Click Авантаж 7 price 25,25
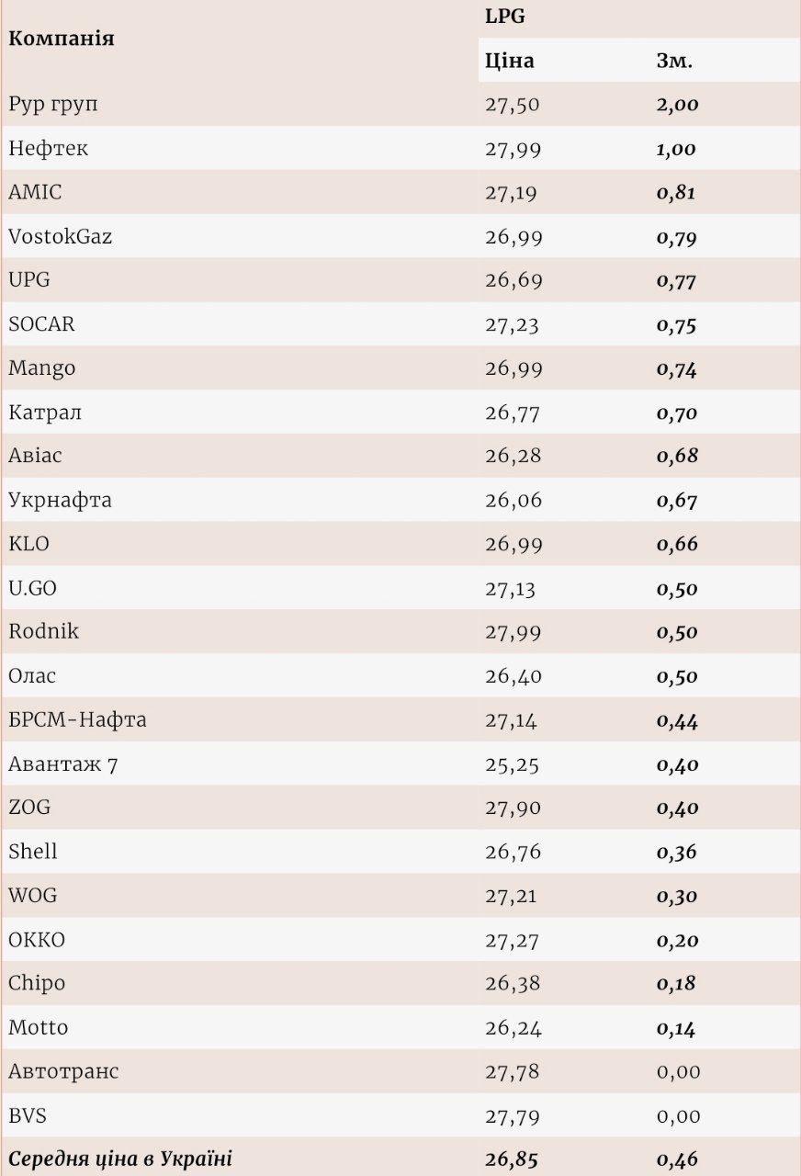801x1176 pixels. 513,764
